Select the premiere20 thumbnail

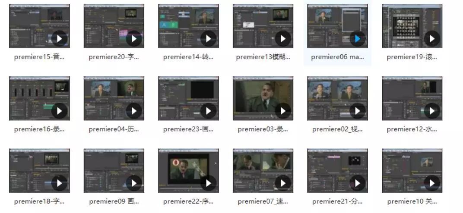coord(114,26)
